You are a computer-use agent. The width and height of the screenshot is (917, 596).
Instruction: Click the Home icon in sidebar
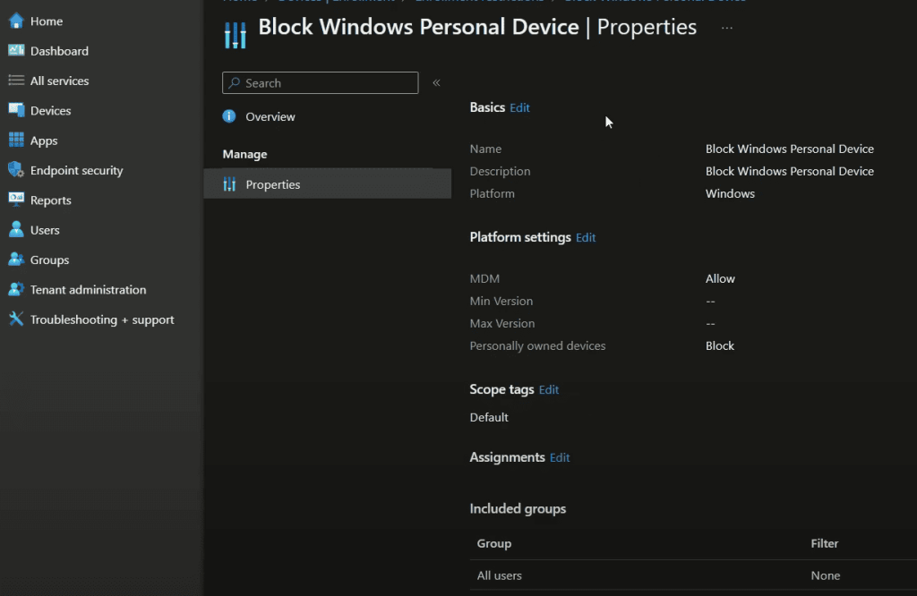(x=16, y=21)
